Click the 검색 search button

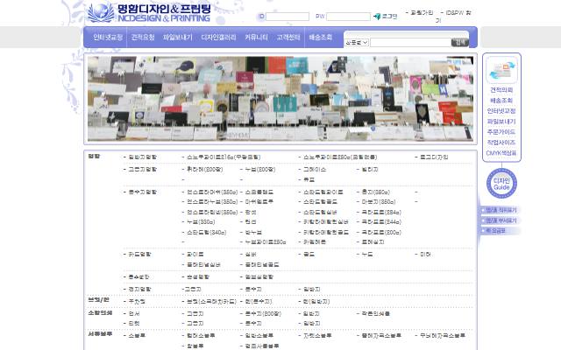pos(460,43)
